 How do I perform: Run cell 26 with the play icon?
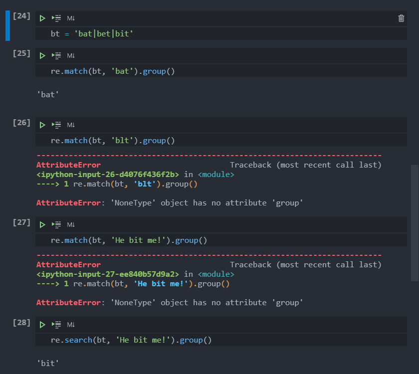tap(42, 125)
